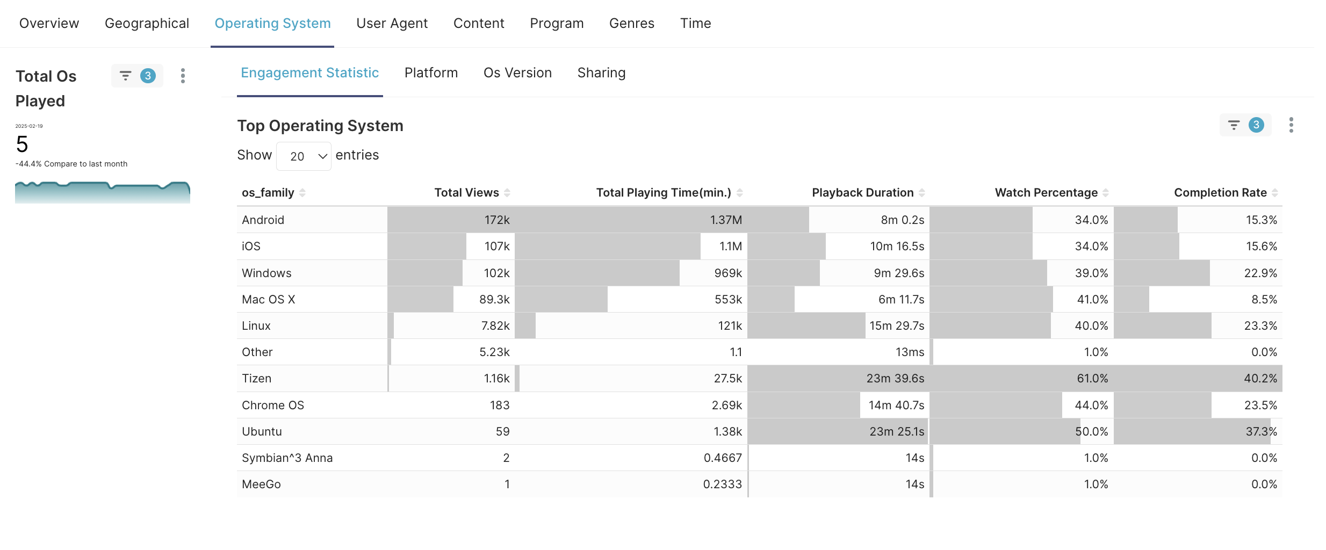
Task: Click the os_family column header
Action: [268, 193]
